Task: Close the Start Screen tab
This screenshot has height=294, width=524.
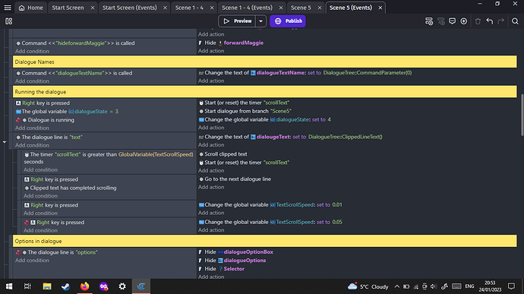Action: 93,8
